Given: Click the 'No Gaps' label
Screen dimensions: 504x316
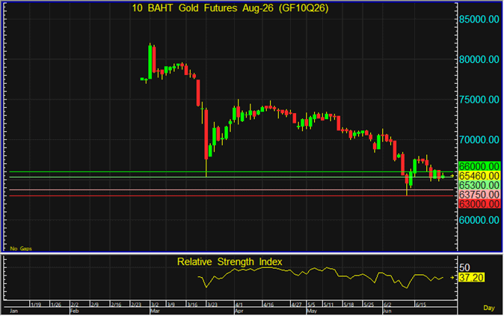Looking at the screenshot, I should point(21,249).
